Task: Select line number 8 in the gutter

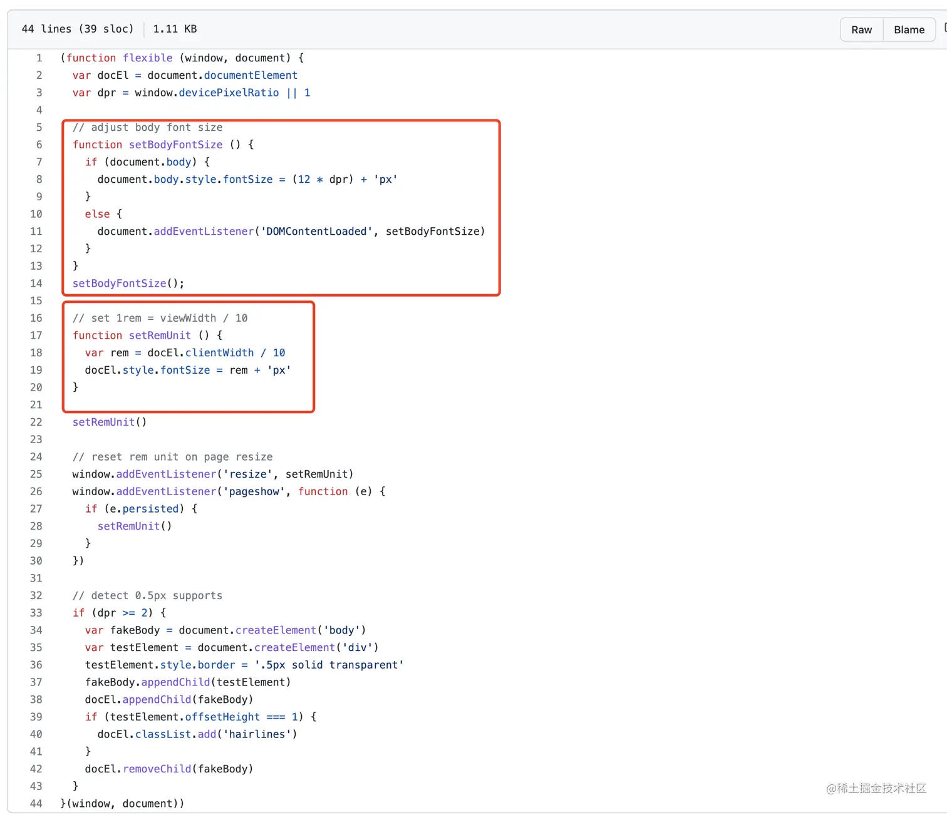Action: click(39, 179)
